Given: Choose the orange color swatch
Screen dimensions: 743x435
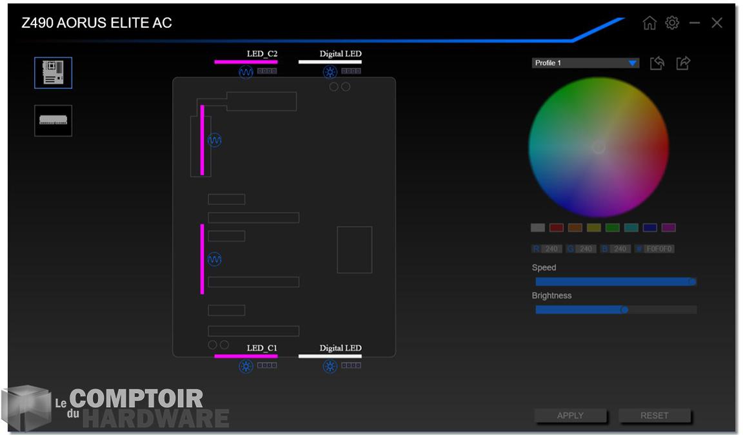Looking at the screenshot, I should [x=575, y=227].
